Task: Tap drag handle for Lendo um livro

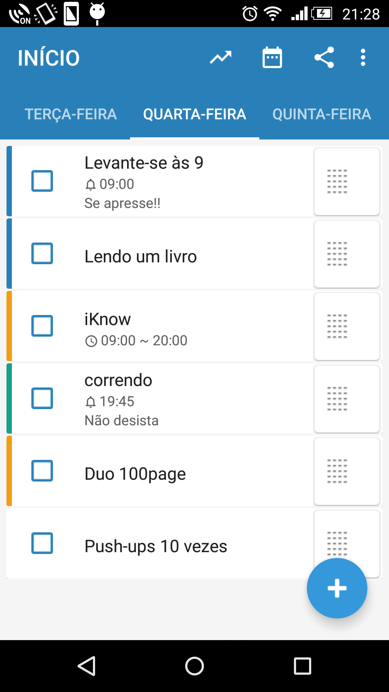Action: 347,254
